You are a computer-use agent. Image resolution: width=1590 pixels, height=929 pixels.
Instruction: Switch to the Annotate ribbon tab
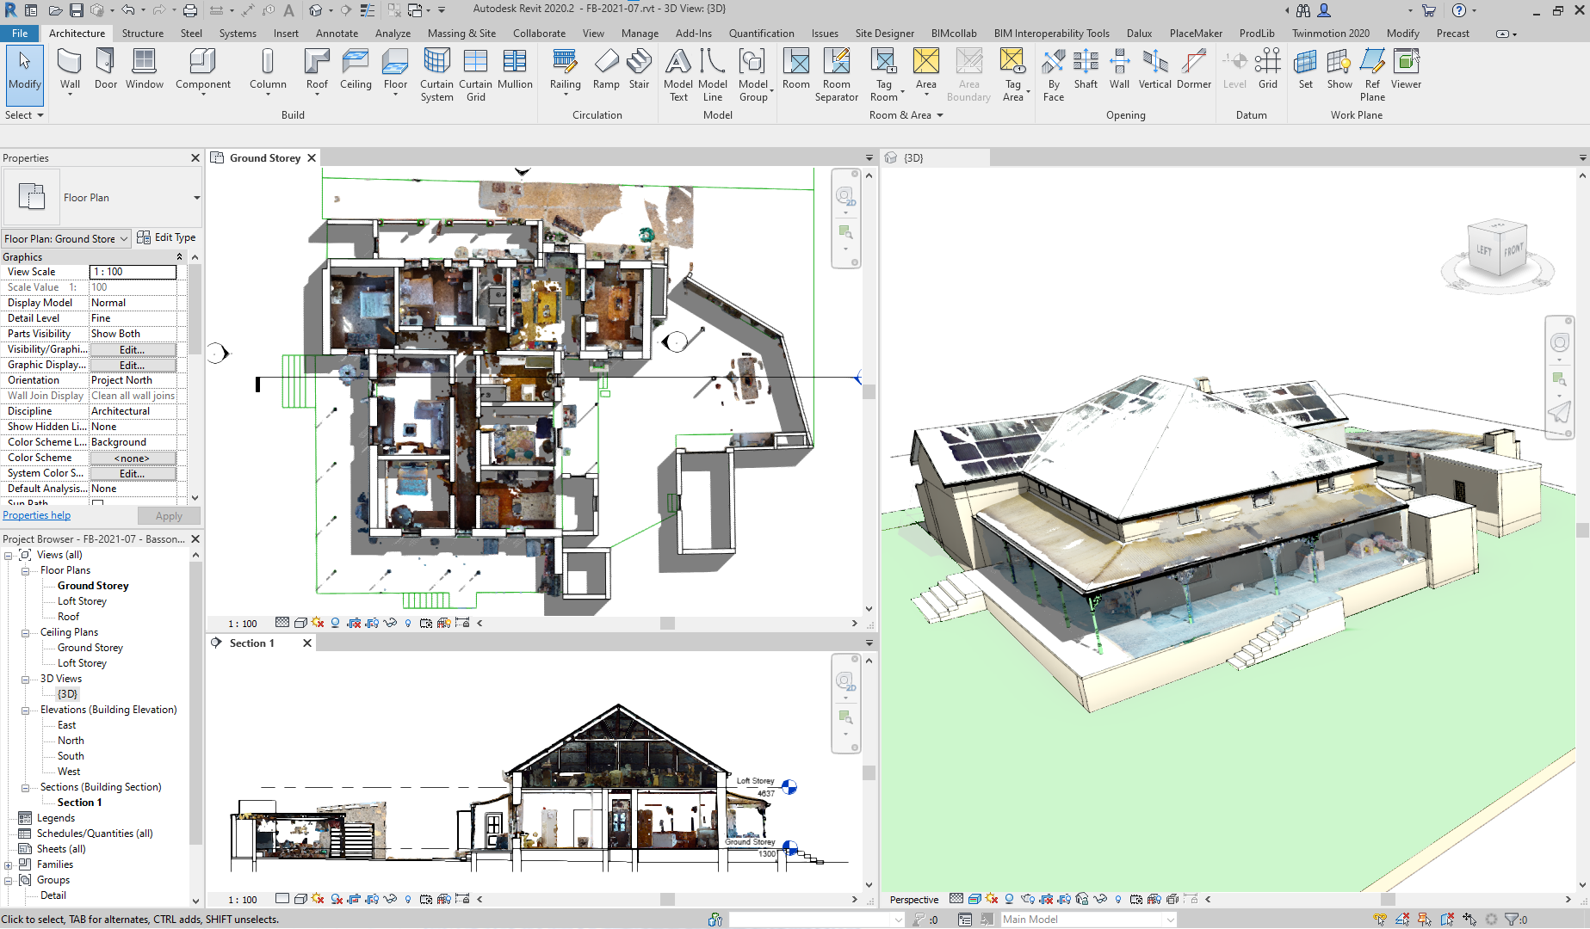[x=337, y=34]
